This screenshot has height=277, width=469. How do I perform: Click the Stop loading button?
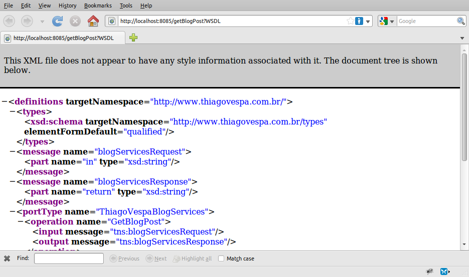[75, 21]
